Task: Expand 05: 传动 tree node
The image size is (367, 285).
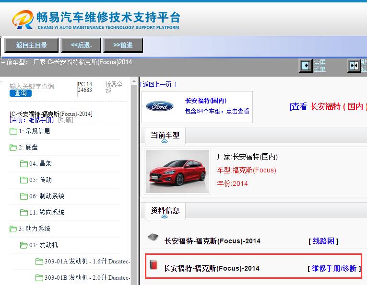Action: click(40, 180)
